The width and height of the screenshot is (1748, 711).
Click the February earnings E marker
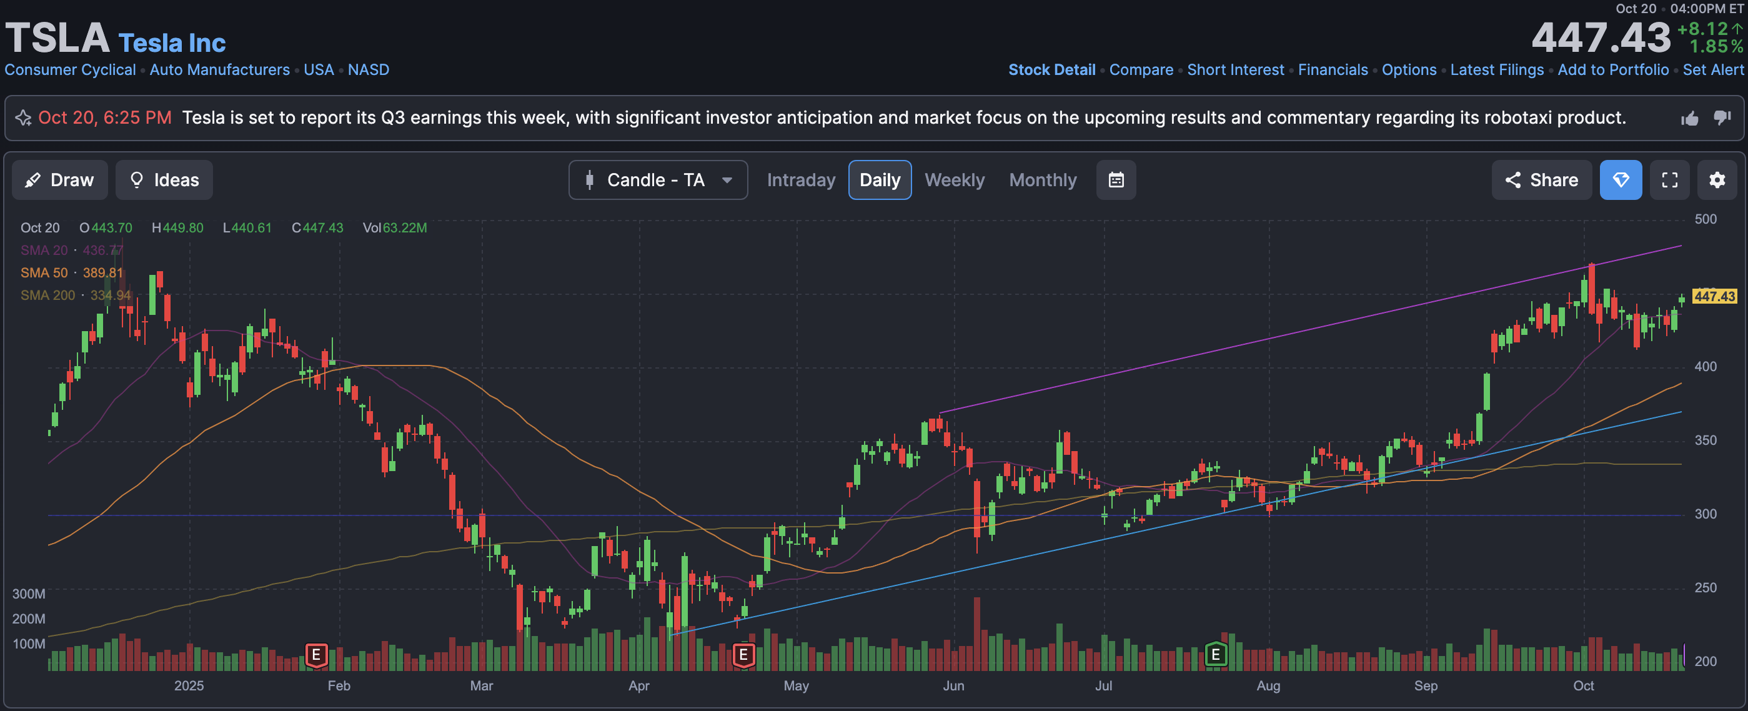[x=316, y=655]
